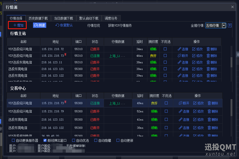Select the 34ms delay cell in 行情主站
Screen dimensions: 239x159
(x=140, y=49)
